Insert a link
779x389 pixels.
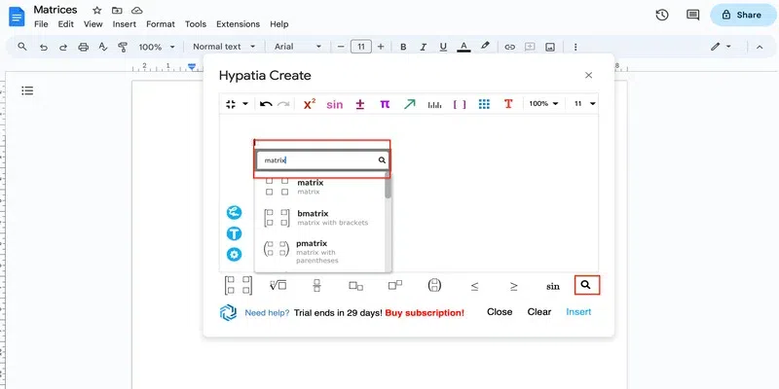[x=509, y=47]
